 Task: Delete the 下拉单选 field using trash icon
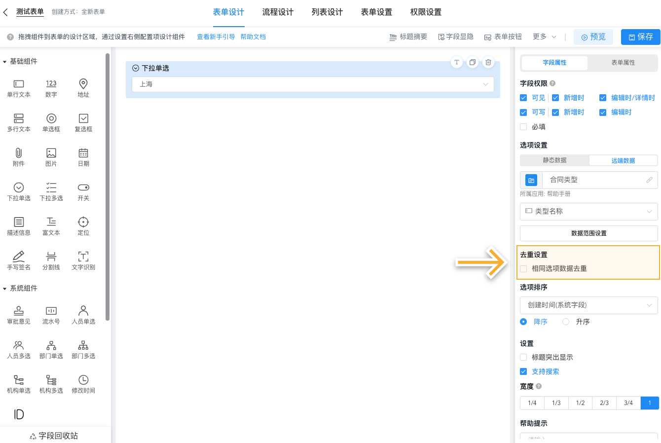pos(488,62)
